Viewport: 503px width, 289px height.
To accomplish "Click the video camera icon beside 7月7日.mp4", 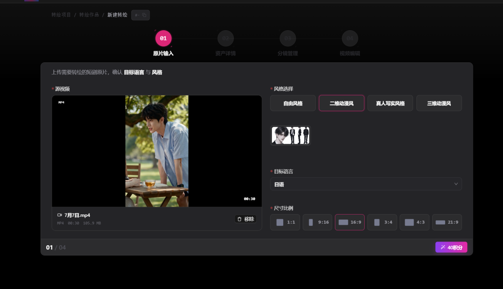I will (60, 215).
